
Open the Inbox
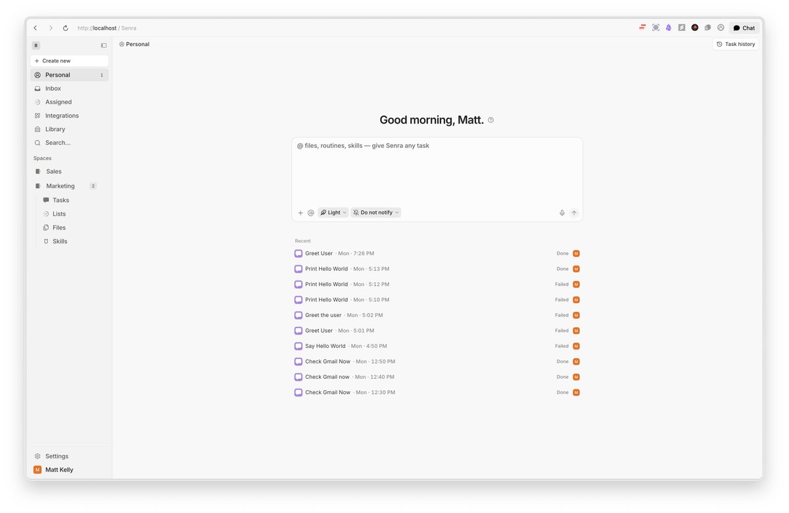coord(69,88)
